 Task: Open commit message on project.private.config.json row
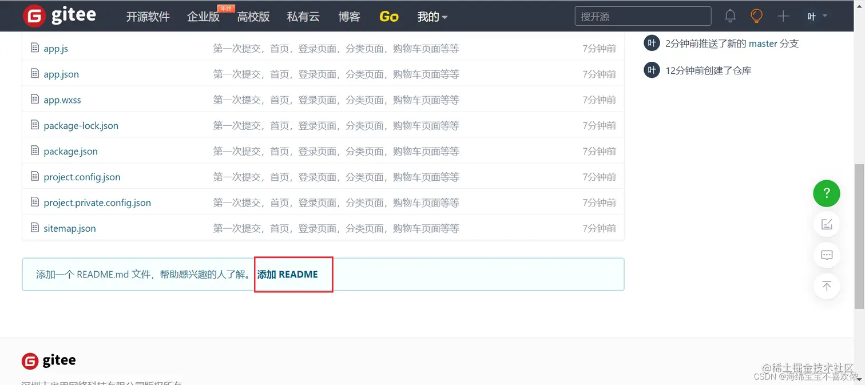coord(336,203)
